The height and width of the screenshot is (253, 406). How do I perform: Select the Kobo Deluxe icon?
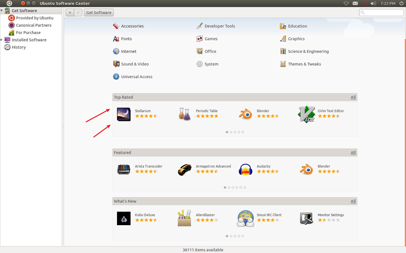point(124,218)
